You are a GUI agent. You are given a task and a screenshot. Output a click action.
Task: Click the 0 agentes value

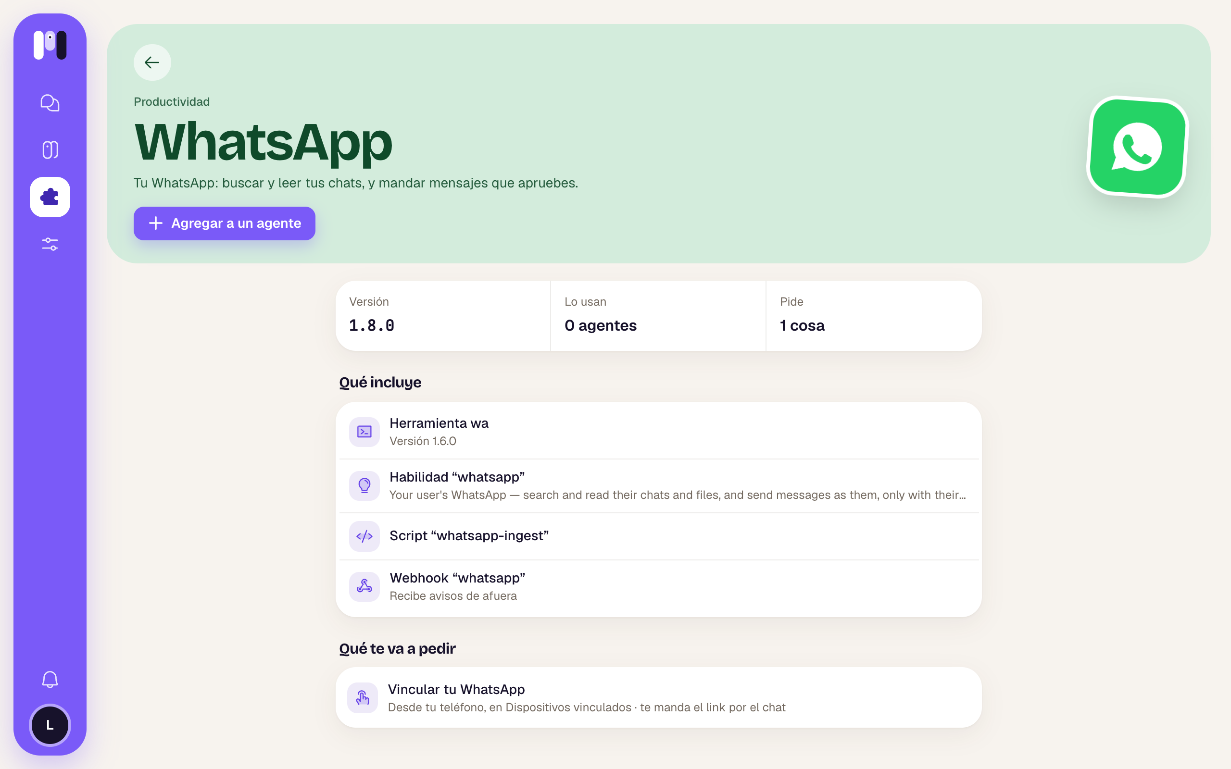click(600, 325)
